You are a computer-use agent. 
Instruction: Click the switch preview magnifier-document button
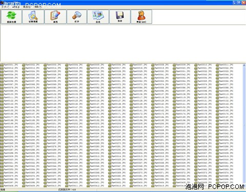point(33,17)
